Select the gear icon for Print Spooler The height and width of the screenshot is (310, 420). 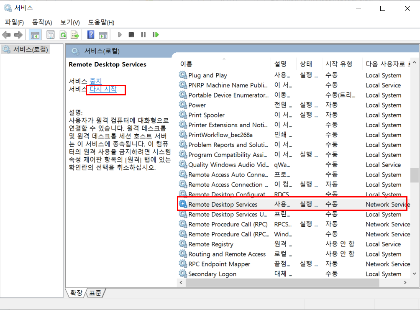click(183, 115)
